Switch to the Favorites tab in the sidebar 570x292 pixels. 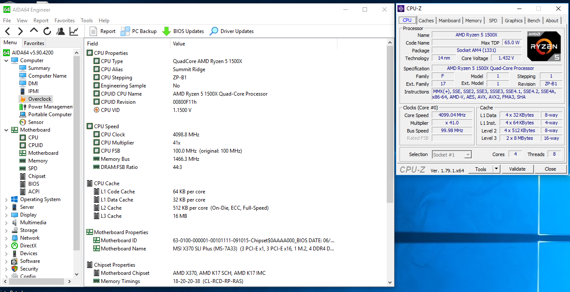[x=34, y=43]
